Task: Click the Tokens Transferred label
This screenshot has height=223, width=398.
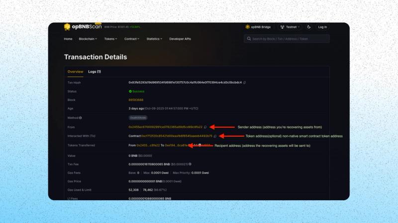Action: 81,145
